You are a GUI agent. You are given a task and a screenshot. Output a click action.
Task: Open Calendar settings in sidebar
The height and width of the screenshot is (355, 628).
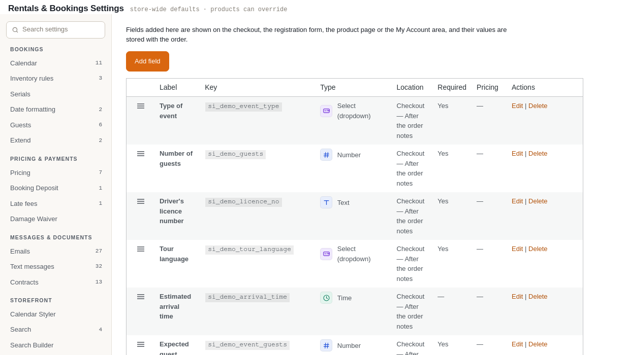pyautogui.click(x=56, y=63)
